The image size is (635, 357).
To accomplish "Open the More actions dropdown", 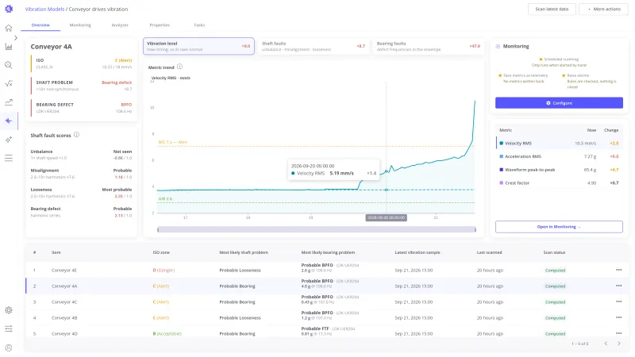I will coord(603,9).
